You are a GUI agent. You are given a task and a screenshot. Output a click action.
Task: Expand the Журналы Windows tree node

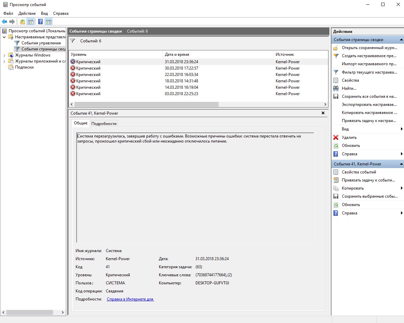[x=4, y=55]
